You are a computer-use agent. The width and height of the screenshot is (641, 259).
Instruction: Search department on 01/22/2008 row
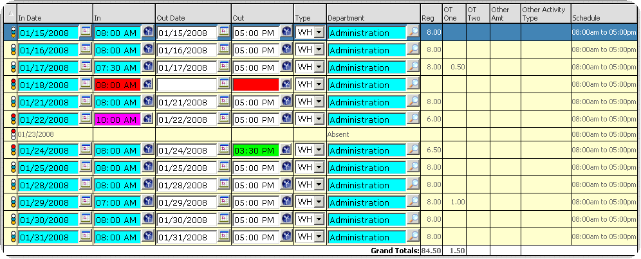coord(413,119)
